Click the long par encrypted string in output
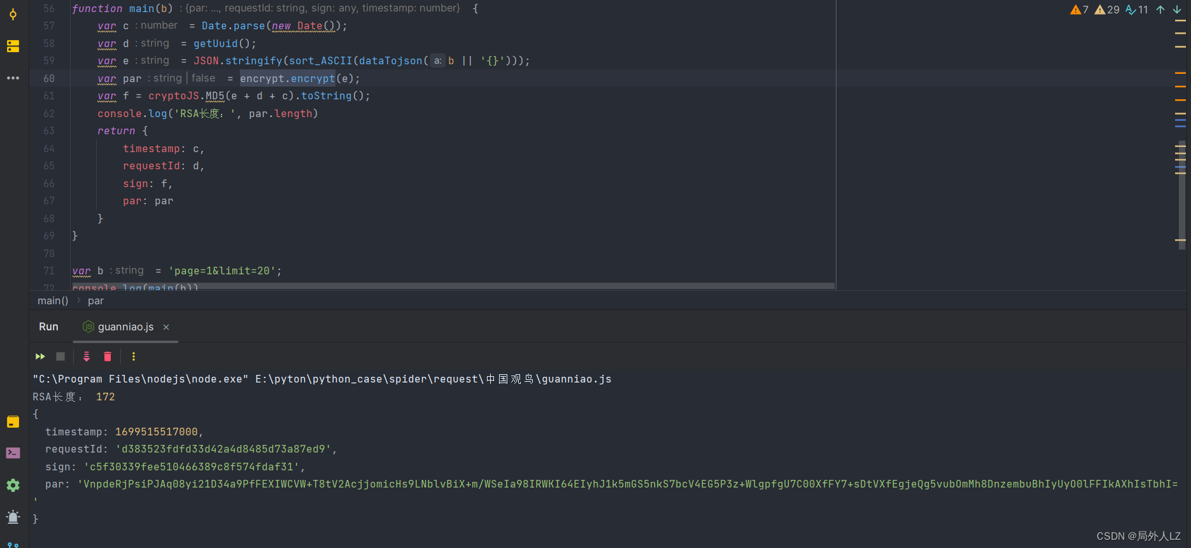Image resolution: width=1191 pixels, height=548 pixels. tap(628, 484)
